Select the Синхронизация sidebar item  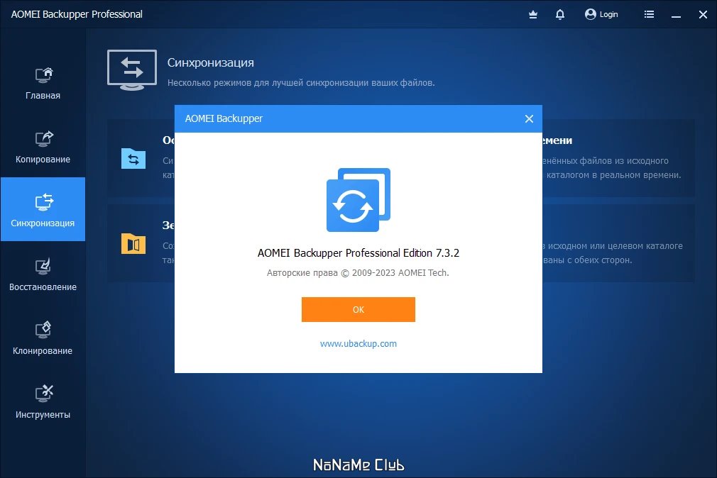[x=43, y=209]
